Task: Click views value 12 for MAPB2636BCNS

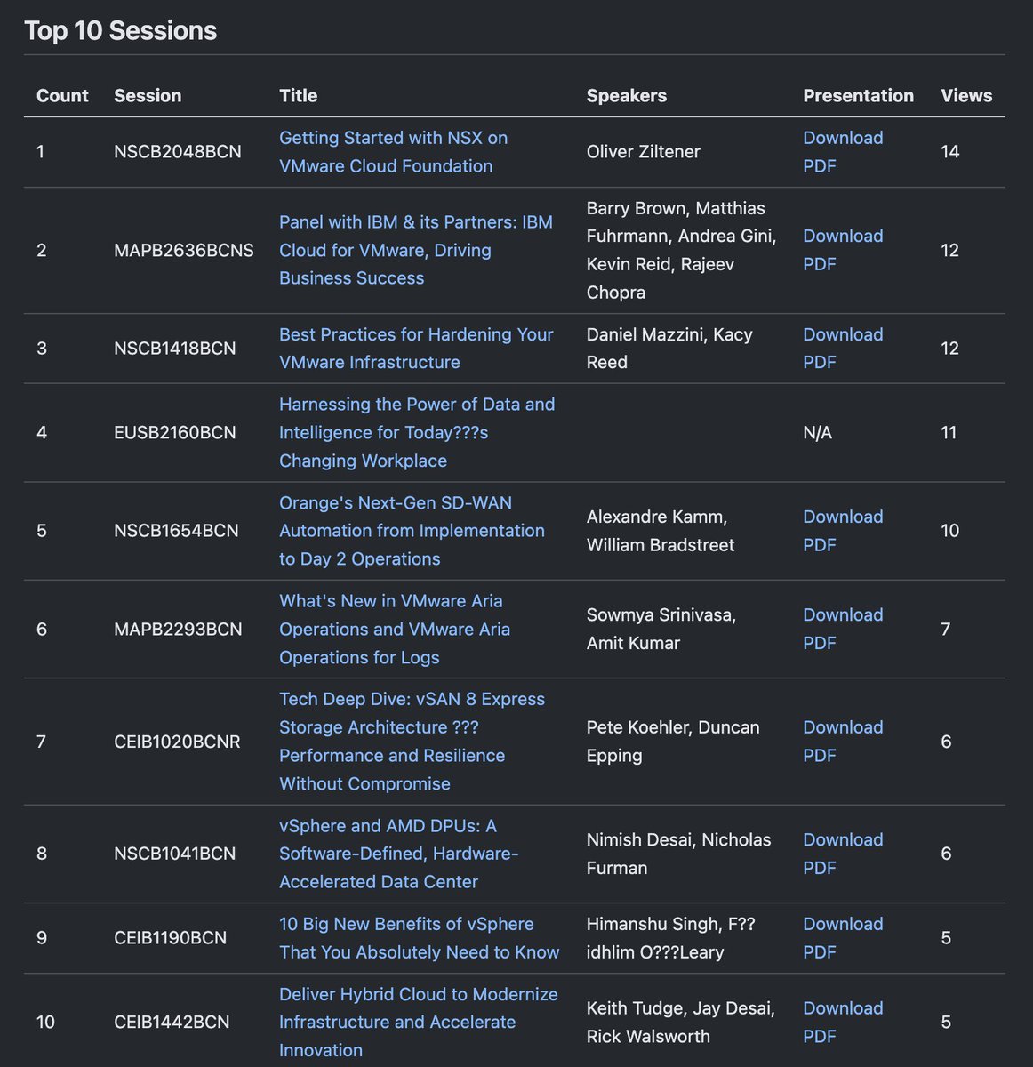Action: tap(950, 250)
